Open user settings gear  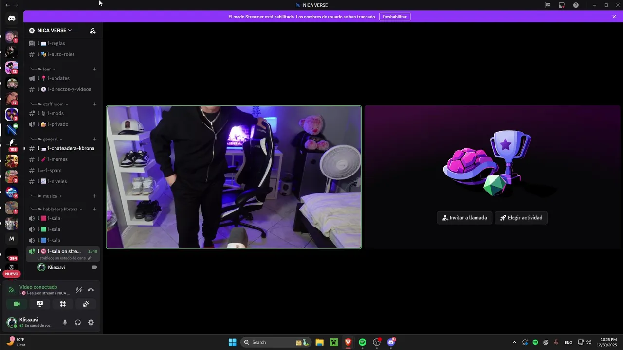tap(91, 322)
